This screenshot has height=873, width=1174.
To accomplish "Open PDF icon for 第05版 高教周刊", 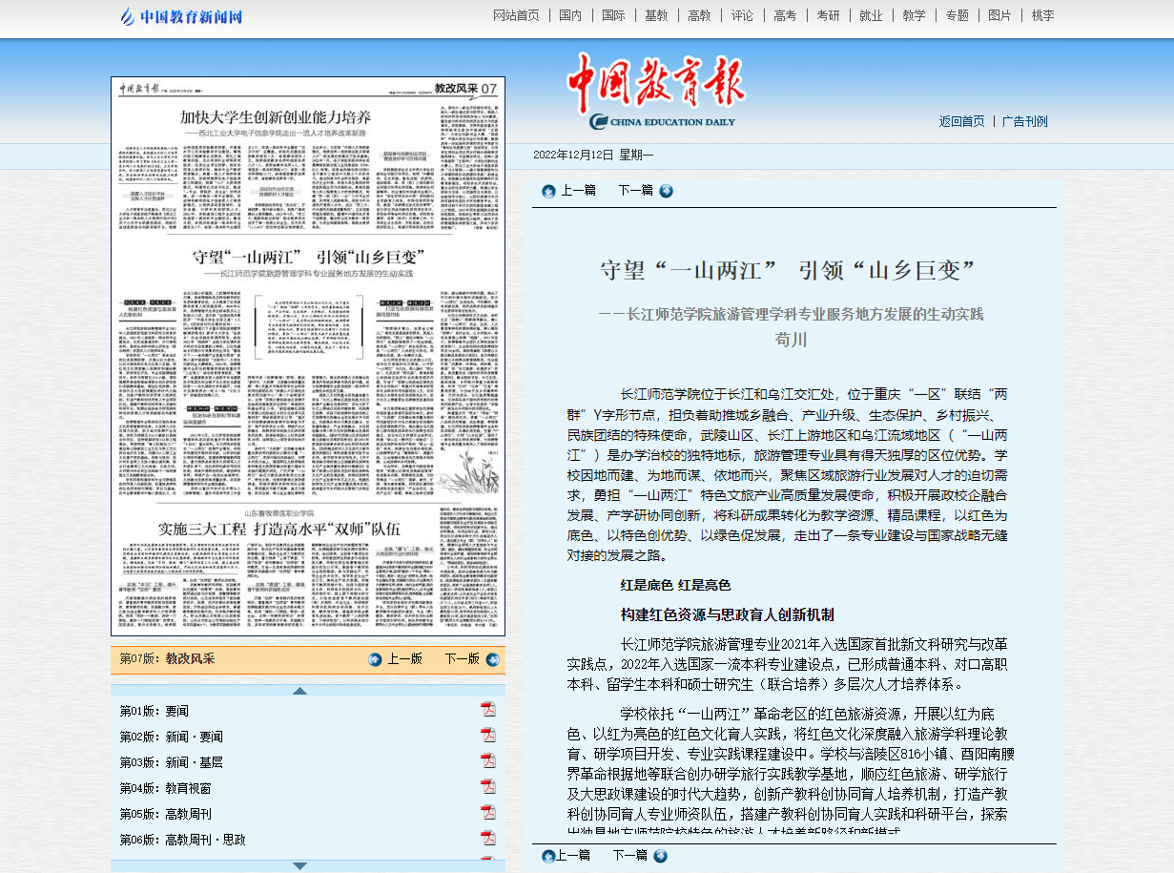I will pos(487,812).
